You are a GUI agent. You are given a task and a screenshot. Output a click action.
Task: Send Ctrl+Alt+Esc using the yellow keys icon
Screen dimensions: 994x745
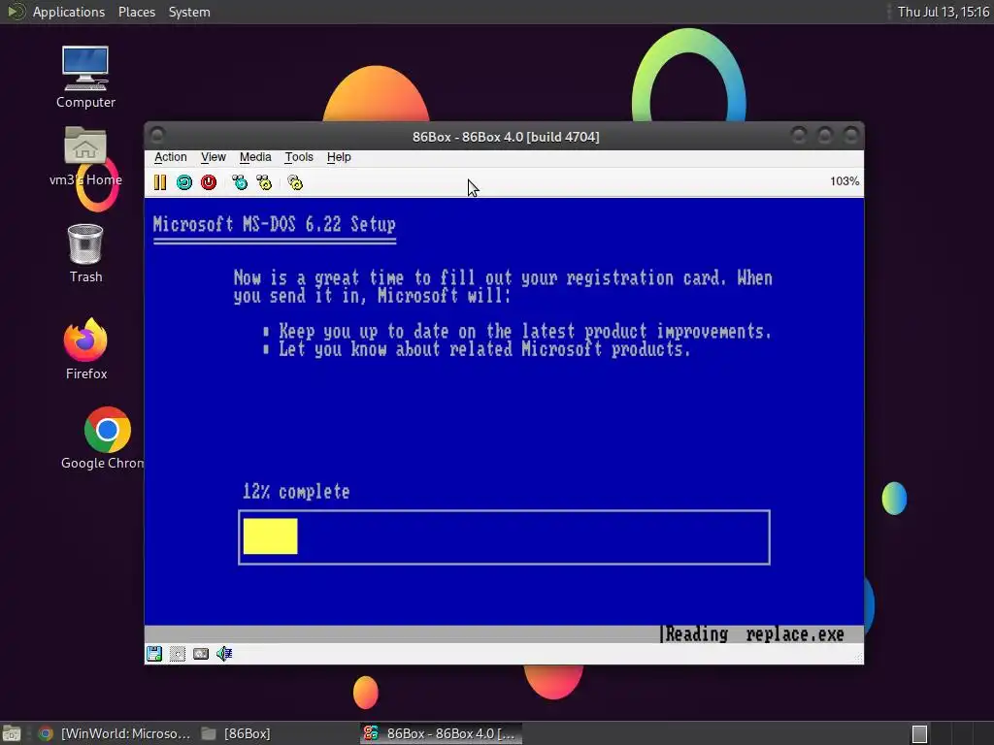264,182
